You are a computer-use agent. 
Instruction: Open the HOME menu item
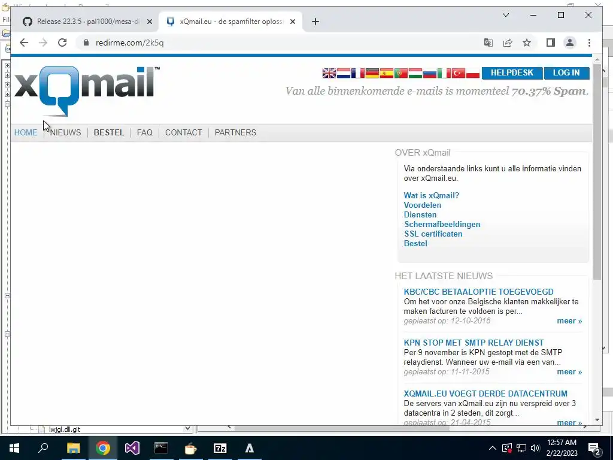(x=26, y=132)
